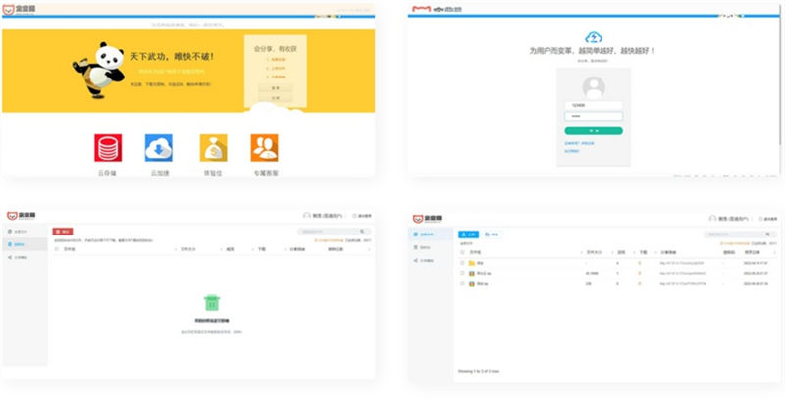Tick the select-all checkbox in the recycle bin table header

57,249
